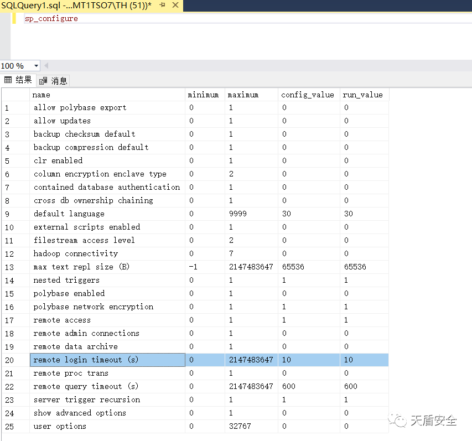
Task: Select the 'clr enabled' name cell
Action: click(58, 160)
